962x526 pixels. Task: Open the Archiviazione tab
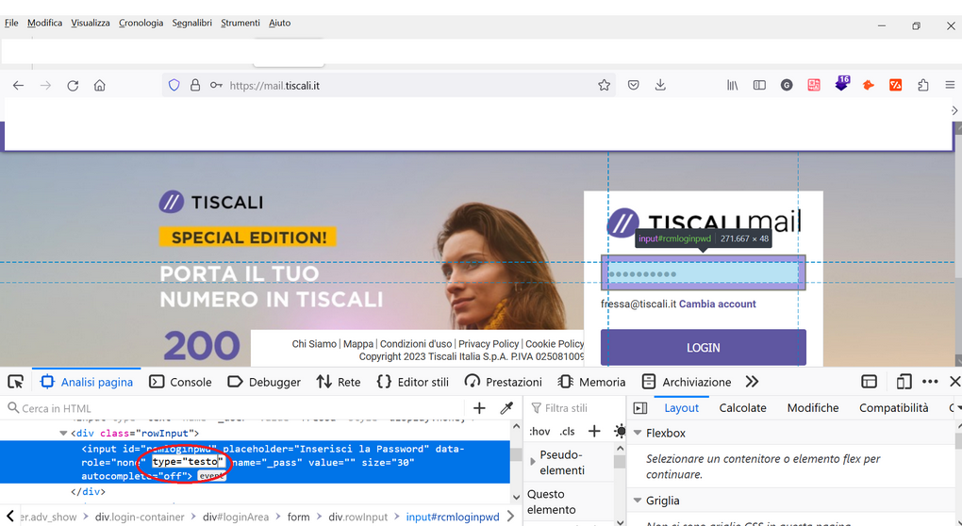[686, 382]
